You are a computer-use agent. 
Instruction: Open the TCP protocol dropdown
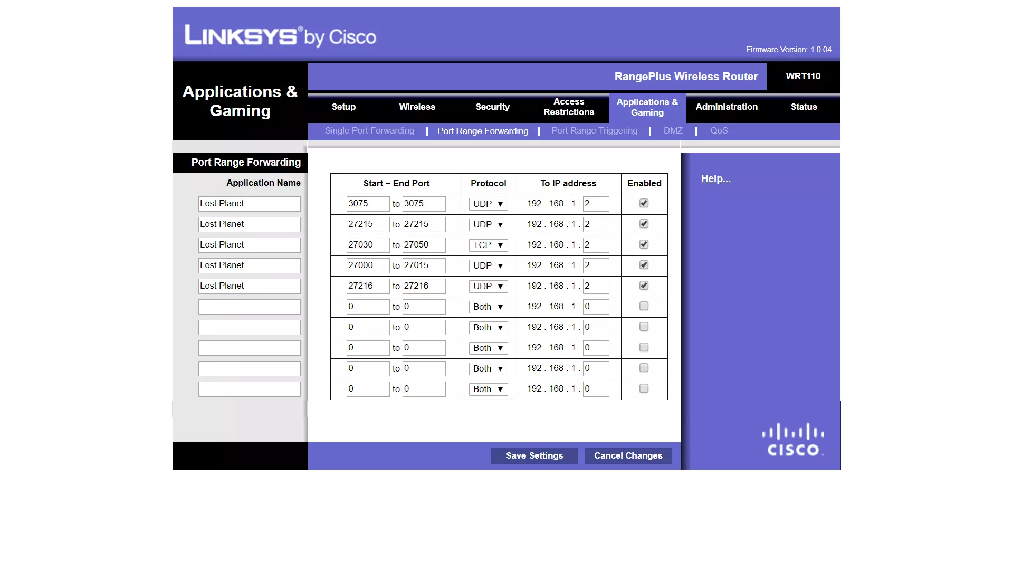488,245
